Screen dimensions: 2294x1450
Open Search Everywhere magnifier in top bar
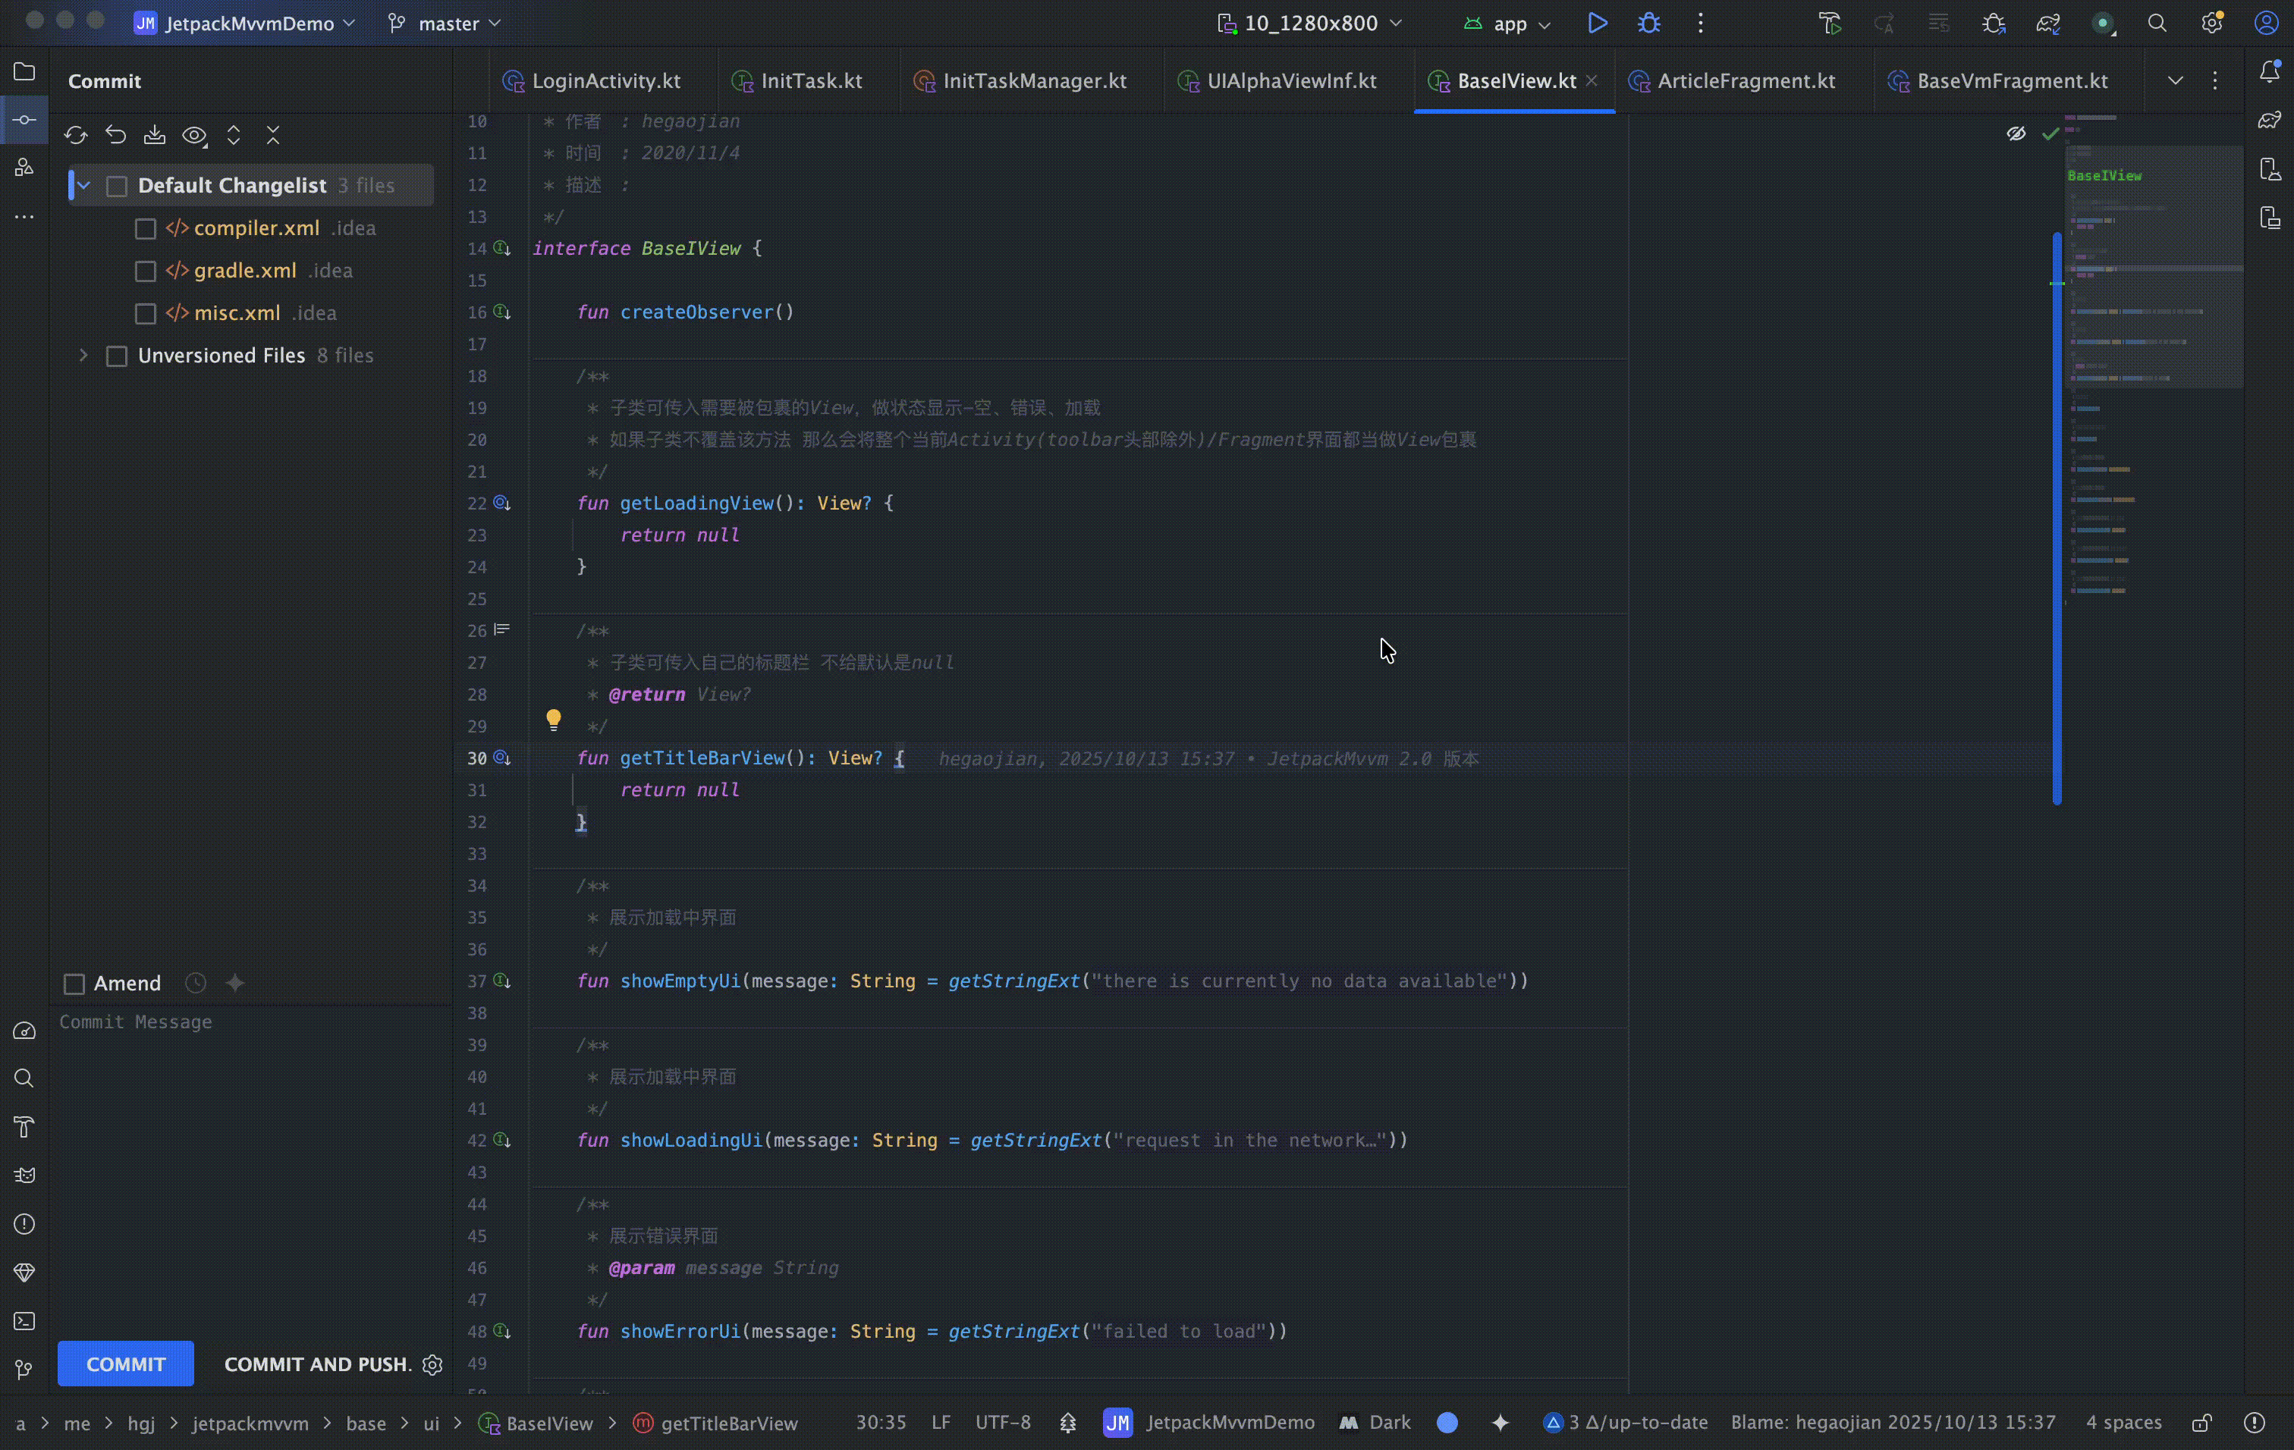coord(2157,23)
